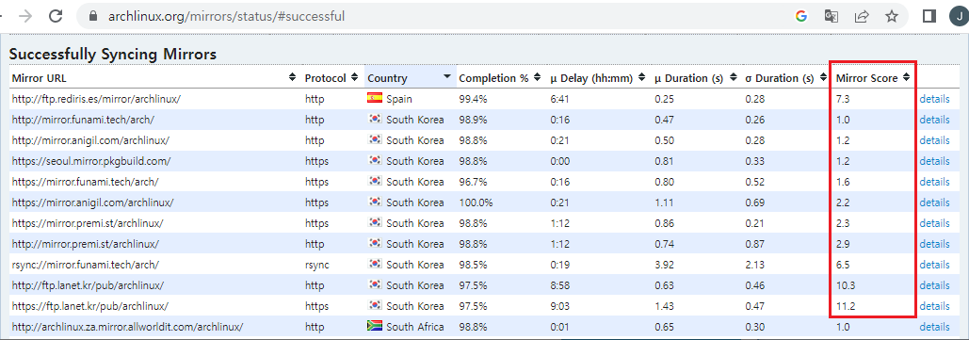Select URL http://ftp.lanet.kr/pub/archlinux/
Screen dimensions: 969x340
[x=88, y=285]
